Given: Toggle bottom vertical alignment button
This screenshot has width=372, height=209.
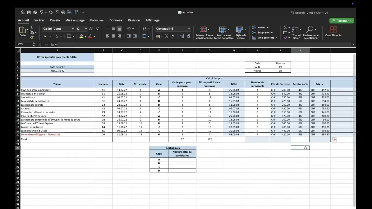Looking at the screenshot, I should 119,29.
